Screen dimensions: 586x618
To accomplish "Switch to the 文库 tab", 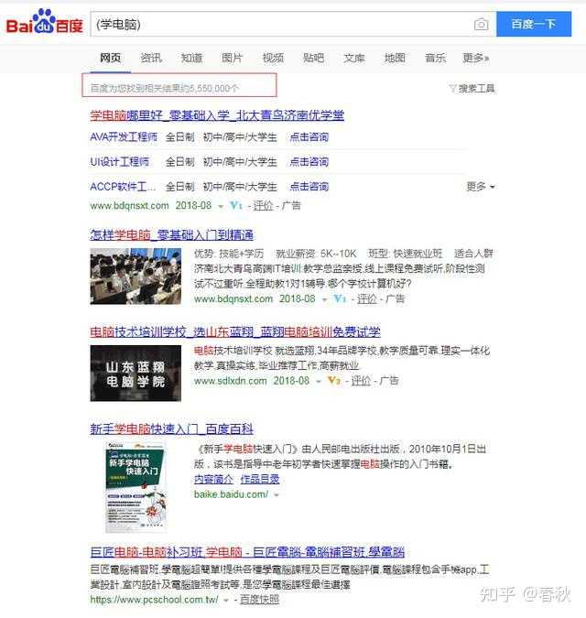I will [354, 58].
